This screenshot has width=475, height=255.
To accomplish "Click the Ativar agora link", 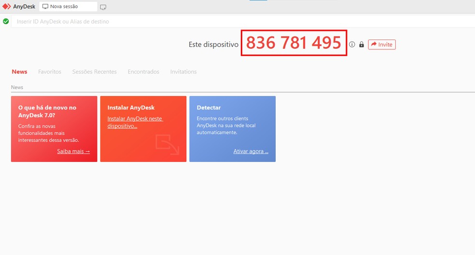I will [251, 151].
